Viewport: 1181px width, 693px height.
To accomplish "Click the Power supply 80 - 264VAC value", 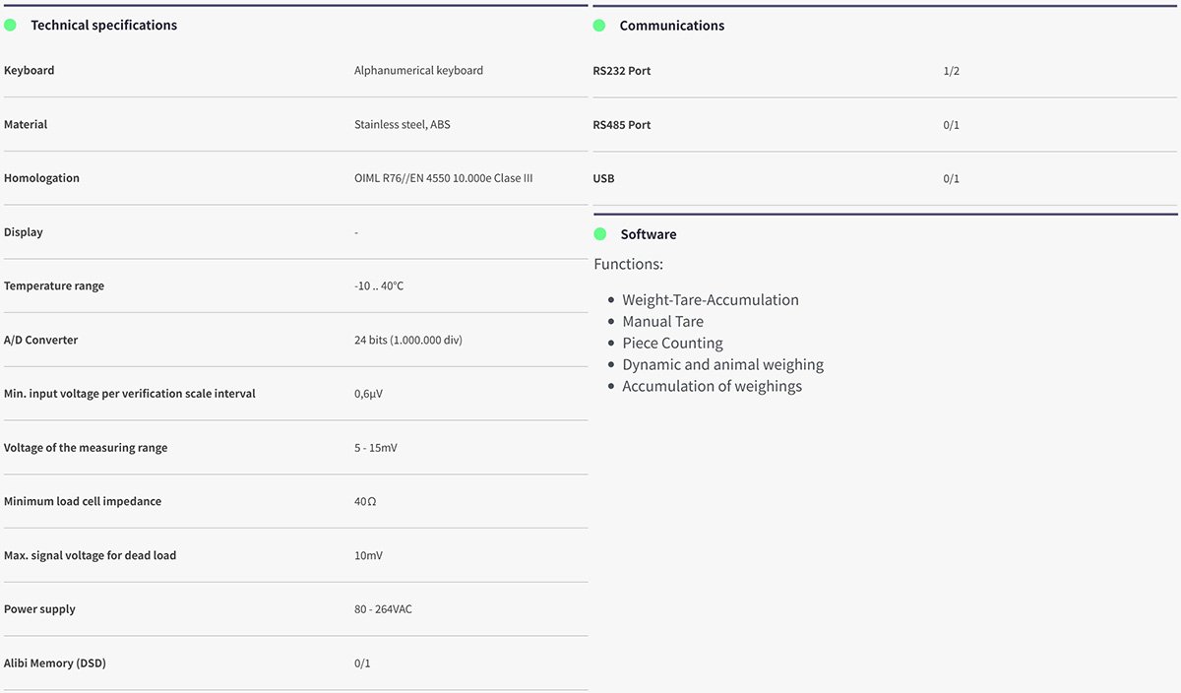I will click(x=383, y=609).
